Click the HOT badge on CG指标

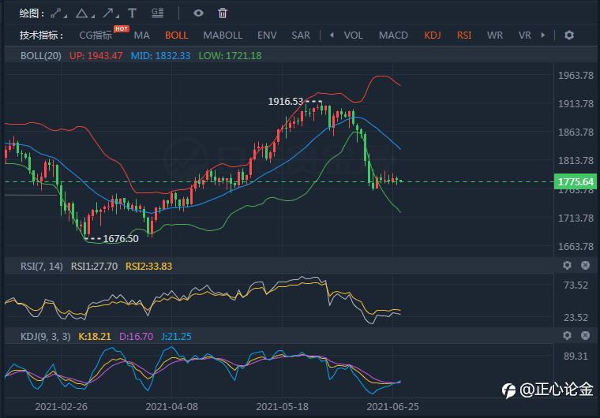(122, 28)
